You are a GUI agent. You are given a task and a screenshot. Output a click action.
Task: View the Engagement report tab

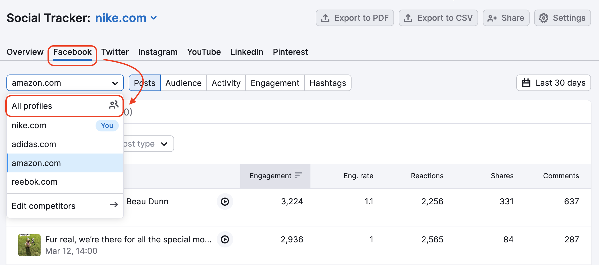tap(275, 83)
